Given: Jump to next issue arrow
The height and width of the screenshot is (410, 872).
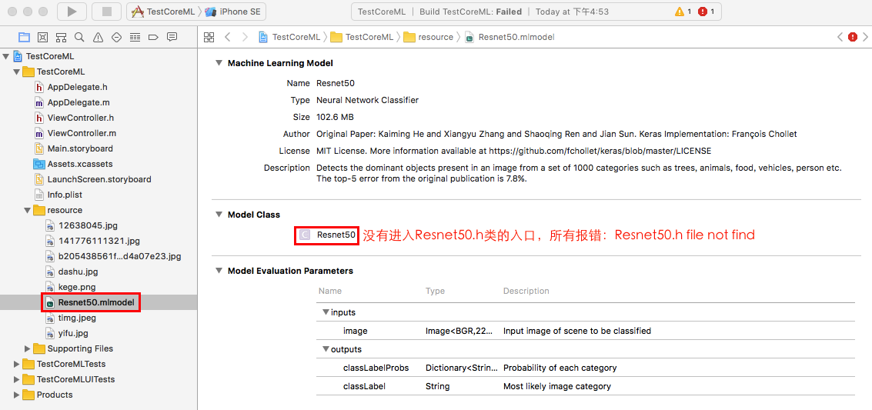Looking at the screenshot, I should [x=865, y=37].
